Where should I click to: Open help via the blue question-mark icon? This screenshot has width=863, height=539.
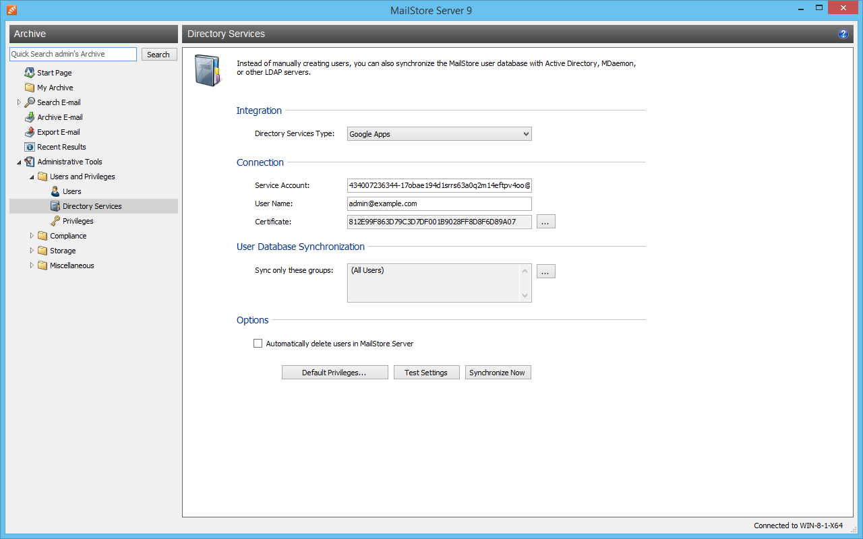(843, 34)
